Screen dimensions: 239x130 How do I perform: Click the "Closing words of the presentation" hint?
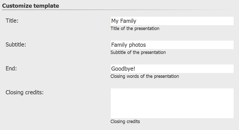click(144, 76)
